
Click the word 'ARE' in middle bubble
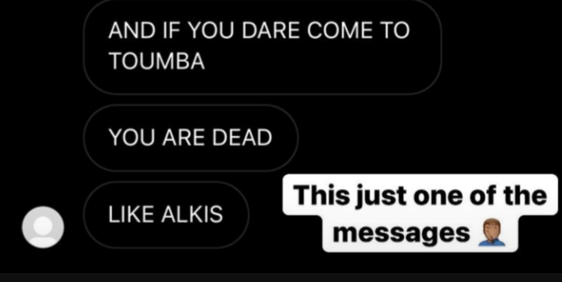[x=184, y=138]
